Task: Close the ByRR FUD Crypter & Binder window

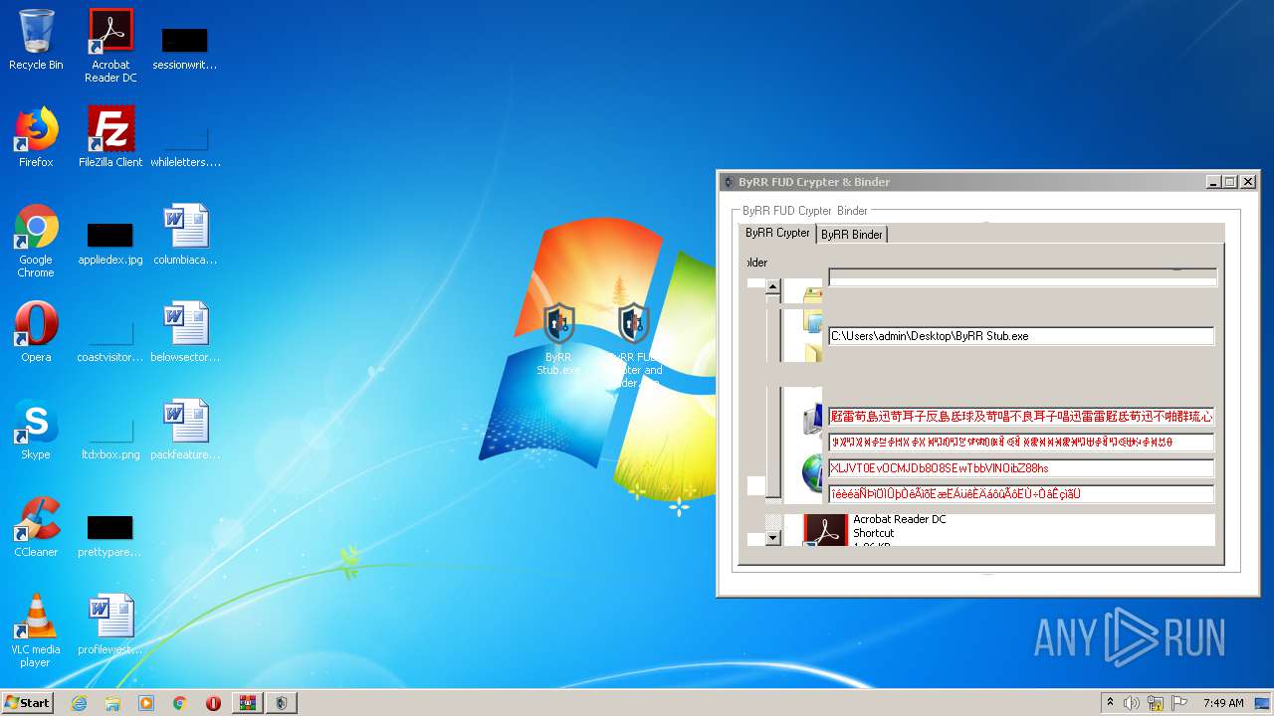Action: coord(1248,182)
